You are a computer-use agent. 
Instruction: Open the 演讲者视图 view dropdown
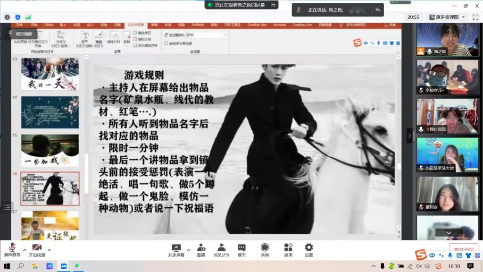(447, 17)
